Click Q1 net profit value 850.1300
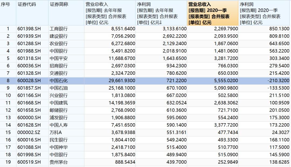The height and width of the screenshot is (167, 291). pos(279,29)
